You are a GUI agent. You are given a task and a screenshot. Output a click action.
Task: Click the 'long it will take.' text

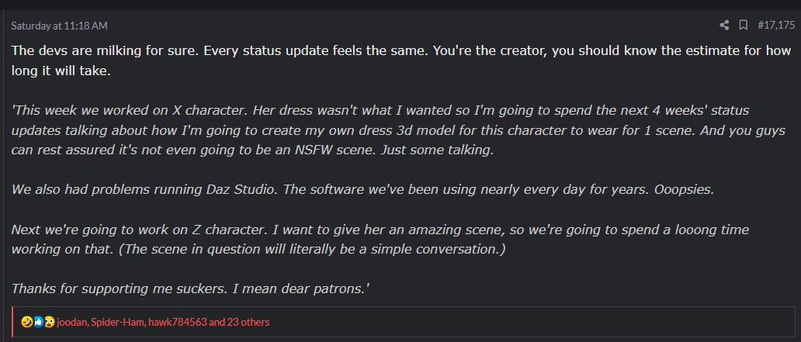(x=61, y=71)
